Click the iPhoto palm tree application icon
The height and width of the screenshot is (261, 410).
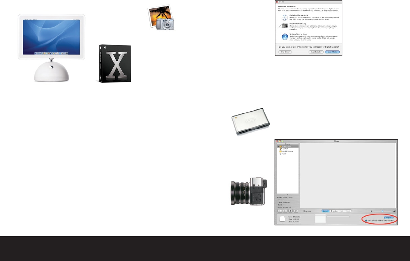[x=161, y=18]
